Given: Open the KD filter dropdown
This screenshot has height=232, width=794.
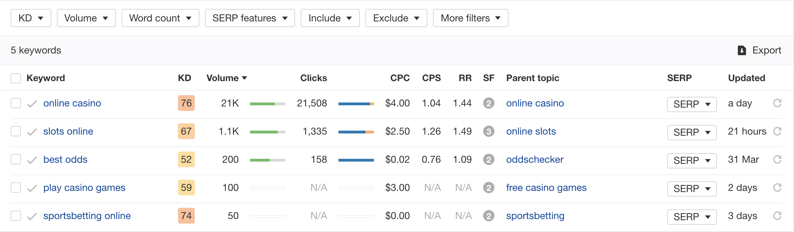Looking at the screenshot, I should click(x=31, y=18).
